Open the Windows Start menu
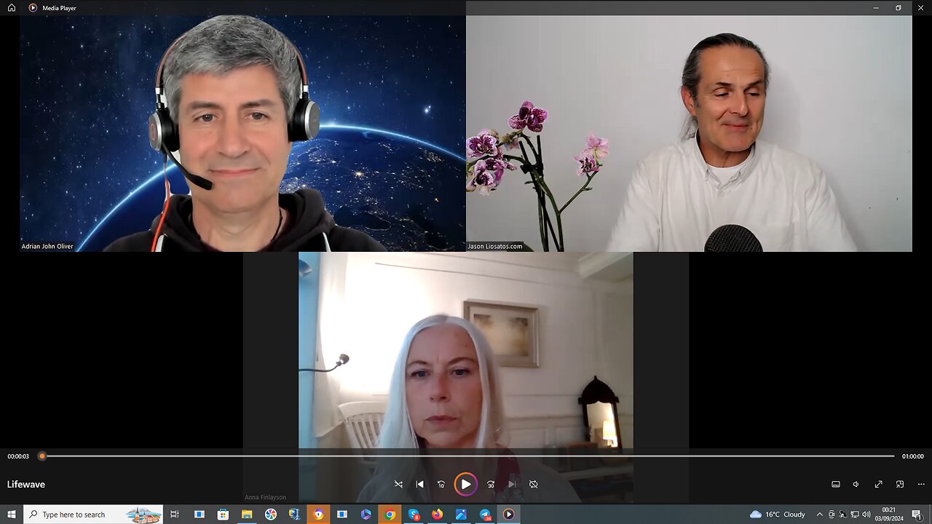 click(x=11, y=515)
